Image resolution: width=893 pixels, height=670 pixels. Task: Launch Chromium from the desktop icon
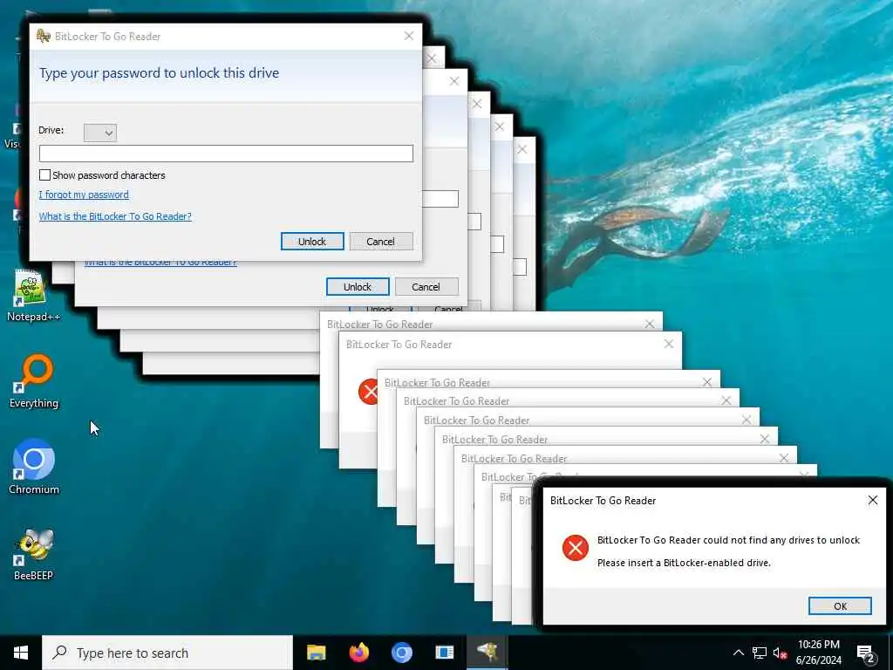pos(34,467)
